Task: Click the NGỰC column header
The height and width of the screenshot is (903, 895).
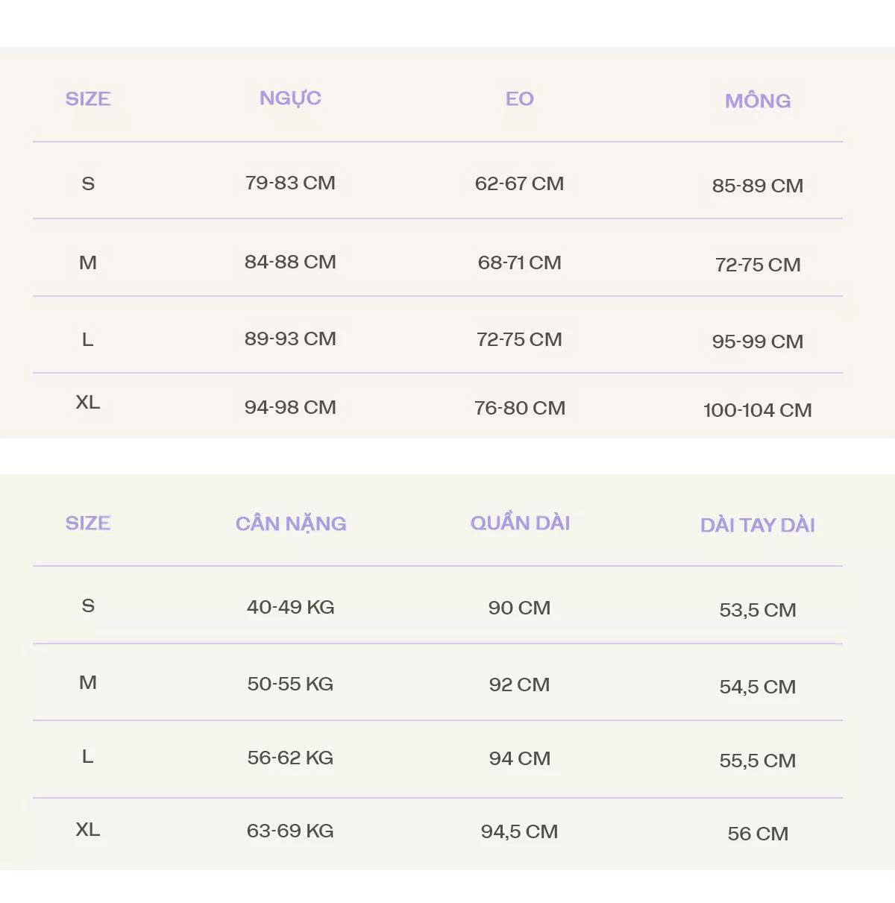Action: tap(290, 98)
